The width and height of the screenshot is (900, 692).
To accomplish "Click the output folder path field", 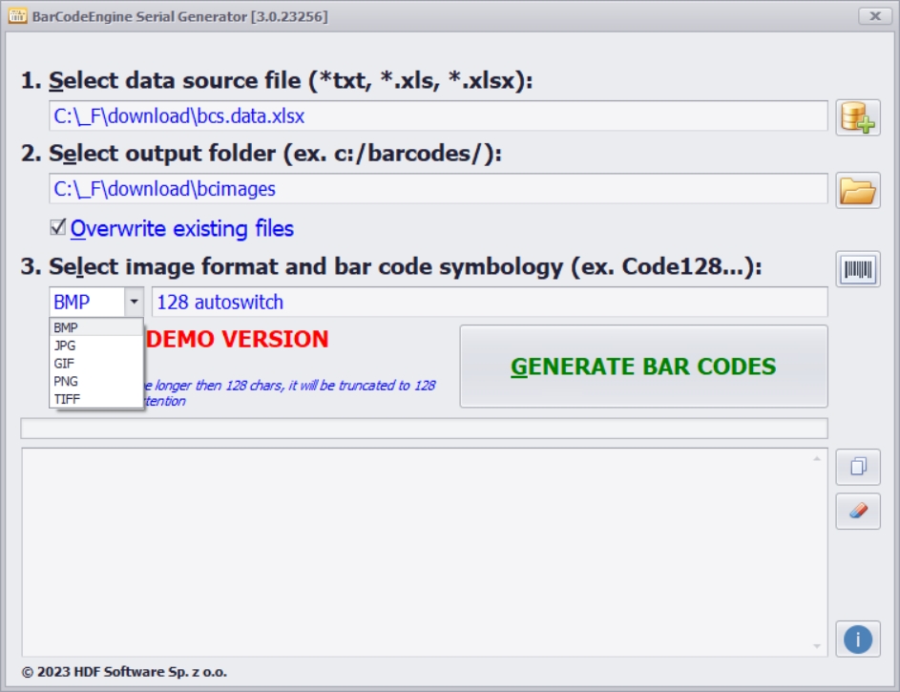I will point(438,189).
